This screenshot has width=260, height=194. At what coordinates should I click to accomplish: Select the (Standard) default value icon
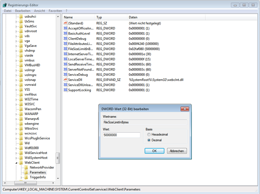coord(65,23)
